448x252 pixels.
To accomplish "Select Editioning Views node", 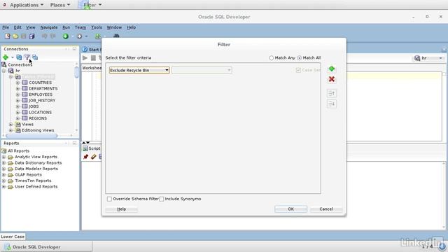I will pyautogui.click(x=38, y=130).
